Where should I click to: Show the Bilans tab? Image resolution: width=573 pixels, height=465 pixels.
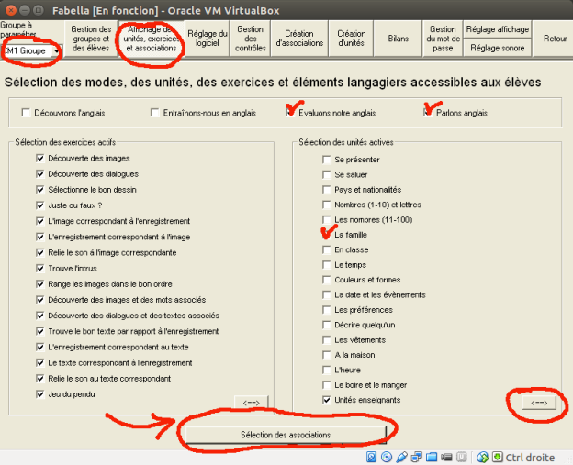398,39
